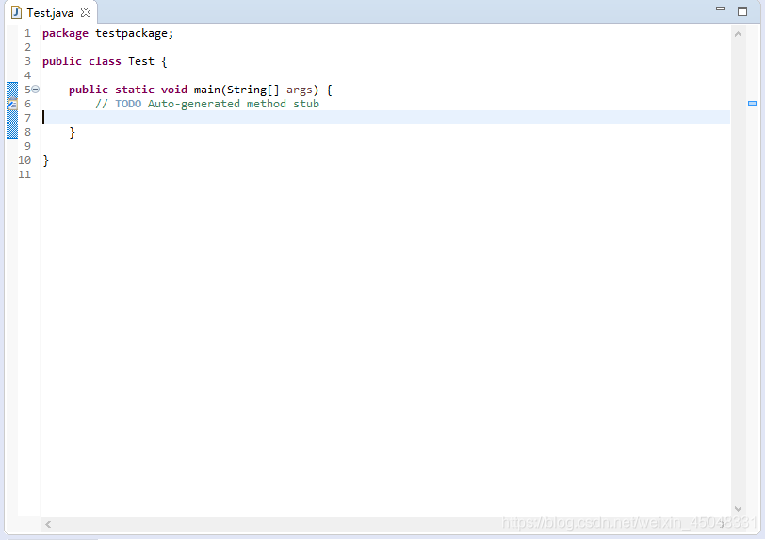The image size is (765, 540).
Task: Click the Java file icon on Test.java tab
Action: click(x=16, y=12)
